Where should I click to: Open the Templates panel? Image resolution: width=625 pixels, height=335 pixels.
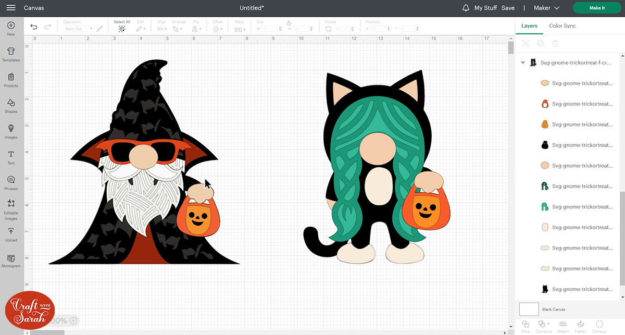11,54
